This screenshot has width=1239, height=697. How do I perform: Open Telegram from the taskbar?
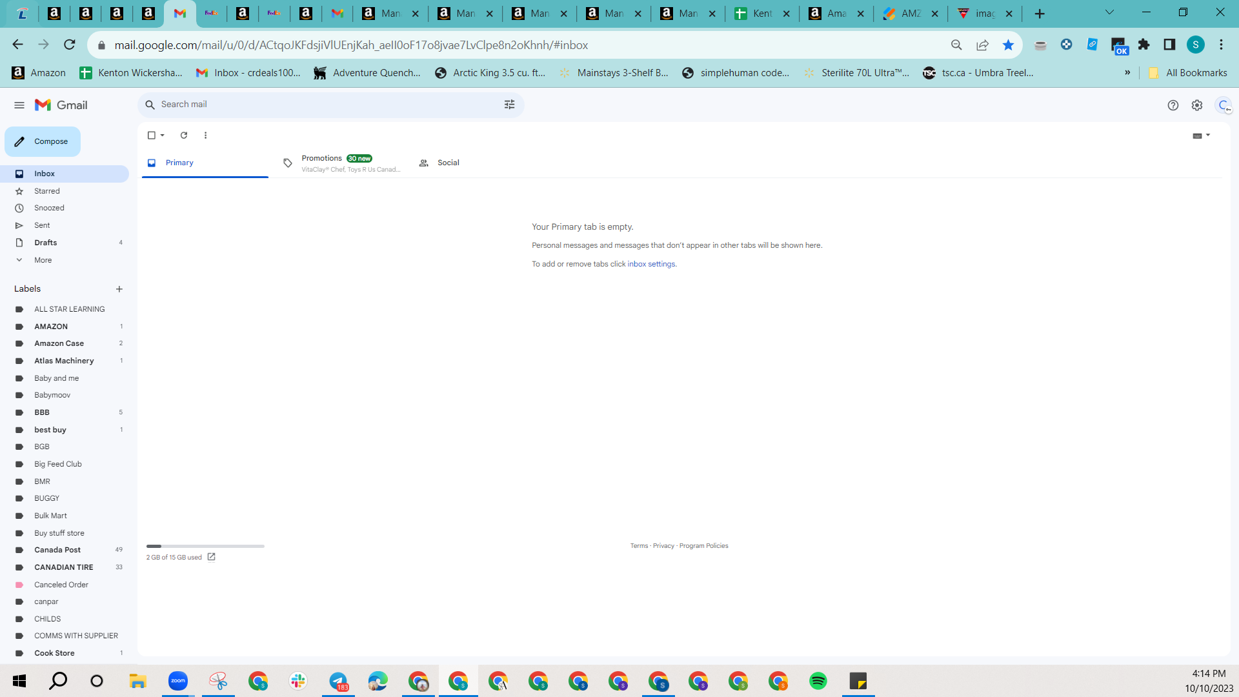(338, 681)
